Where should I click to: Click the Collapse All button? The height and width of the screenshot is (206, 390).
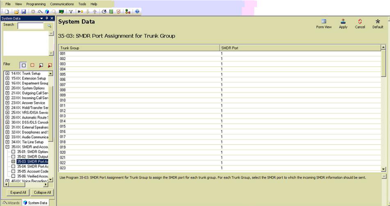(42, 192)
